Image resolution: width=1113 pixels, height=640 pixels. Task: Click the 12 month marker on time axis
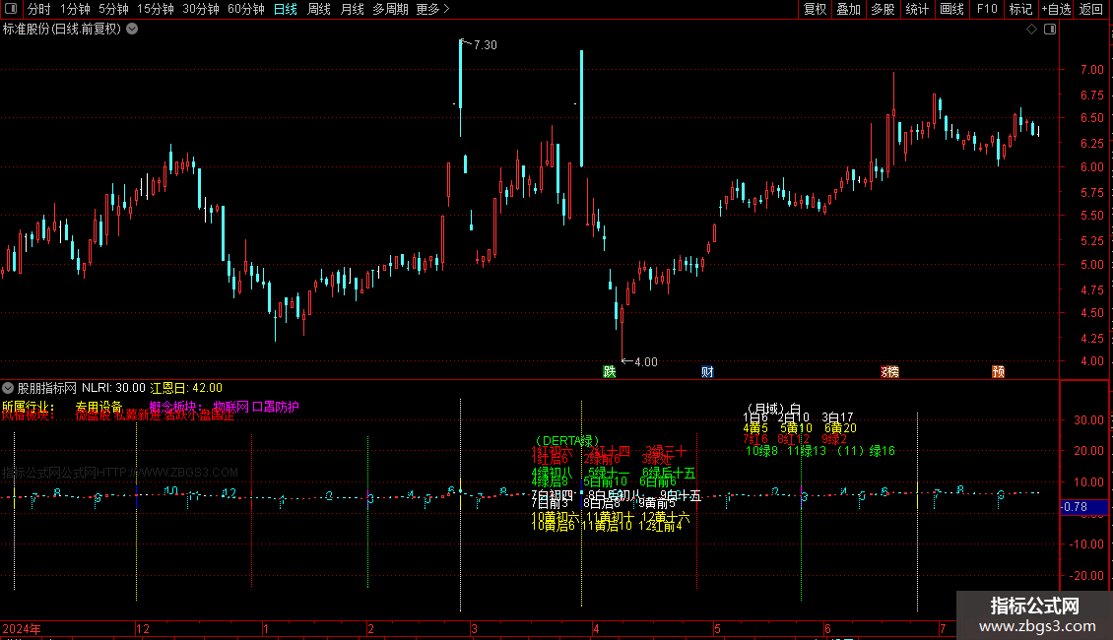click(x=143, y=628)
